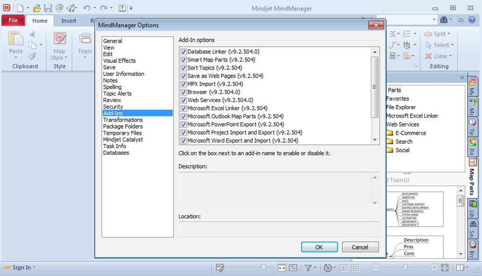Click the binoculars Find icon near ribbon top
The width and height of the screenshot is (482, 276).
click(444, 20)
